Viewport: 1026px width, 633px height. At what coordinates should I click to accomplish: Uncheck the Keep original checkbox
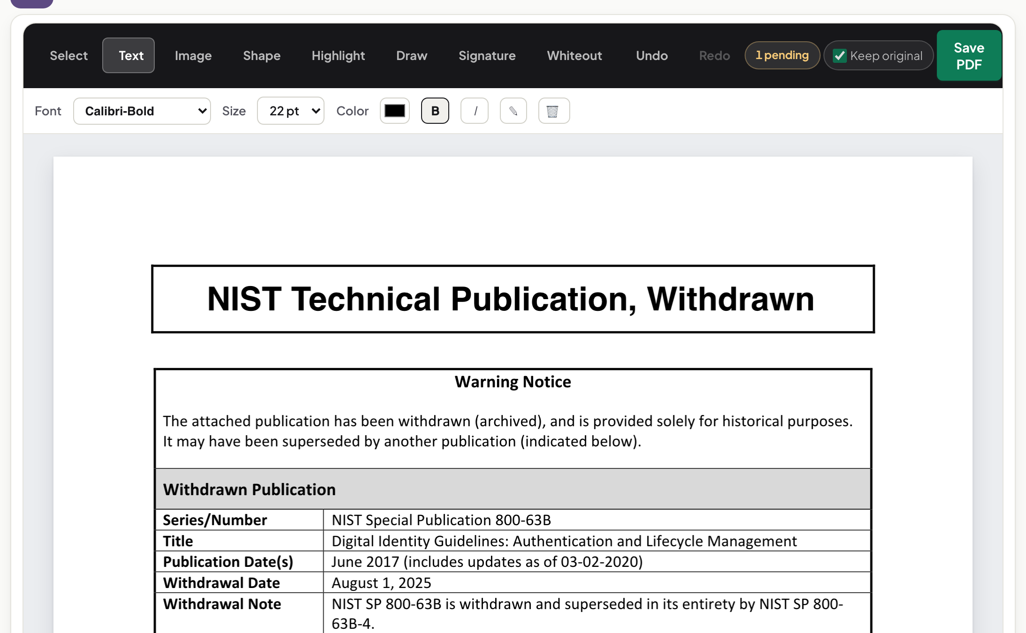[x=840, y=56]
